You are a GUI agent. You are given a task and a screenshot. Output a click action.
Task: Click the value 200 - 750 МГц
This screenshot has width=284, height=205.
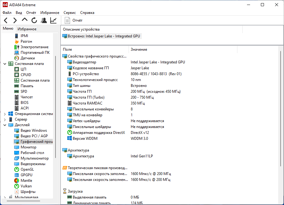(142, 97)
